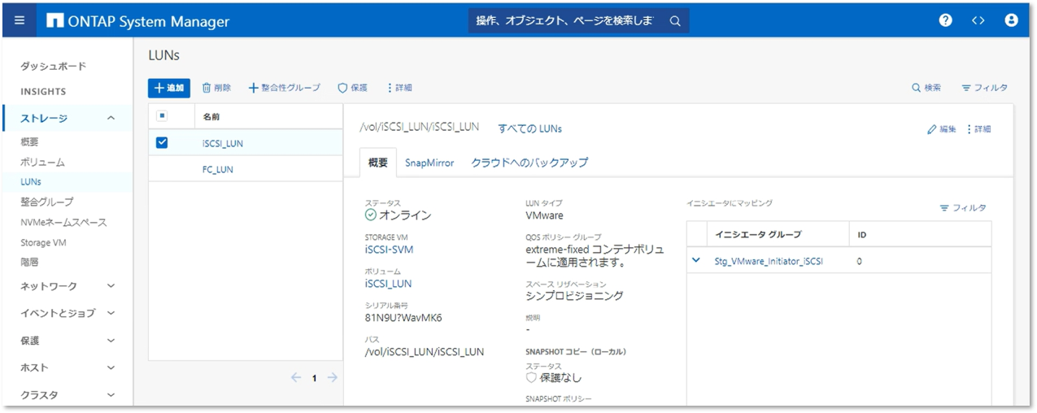Screen dimensions: 1037x413
Task: Click the 整合性グループ add button
Action: tap(285, 88)
